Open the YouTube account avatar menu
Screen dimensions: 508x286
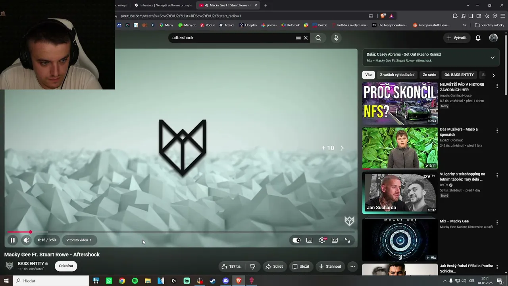point(493,38)
